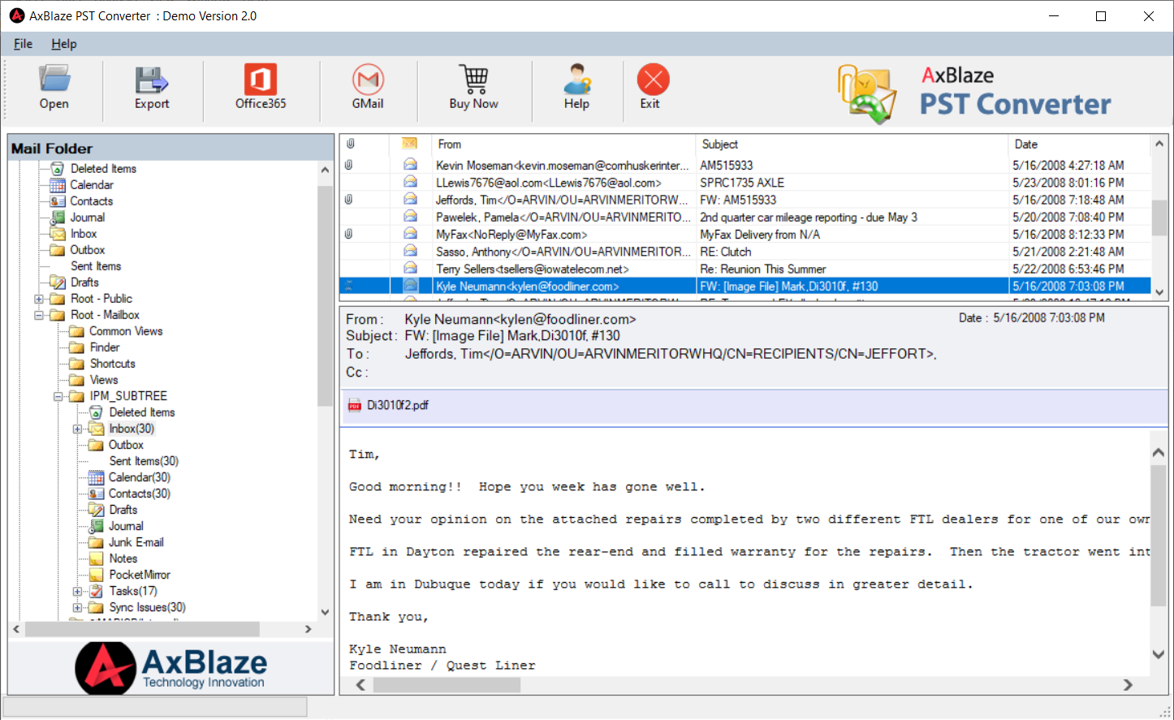Open the Help menu in the menu bar

pyautogui.click(x=64, y=44)
